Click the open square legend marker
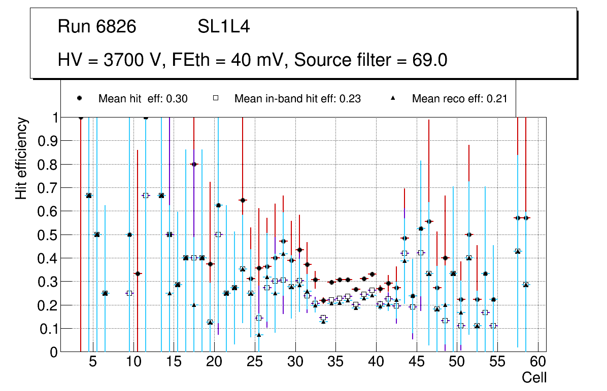 coord(216,99)
